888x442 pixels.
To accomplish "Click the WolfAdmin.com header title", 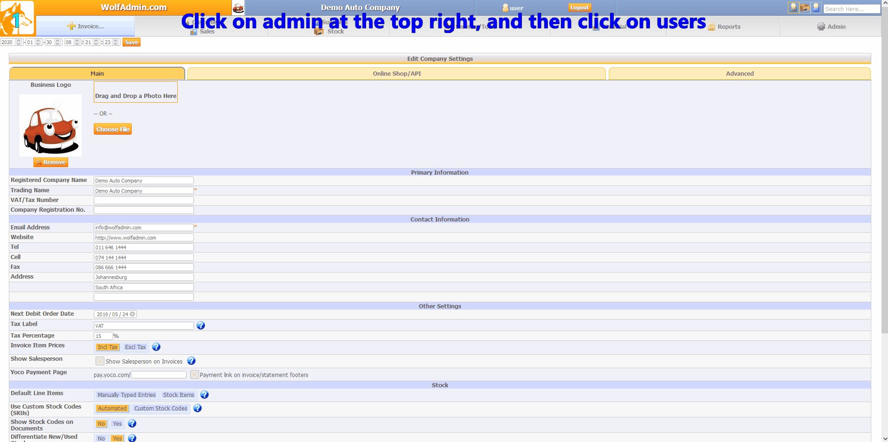I will (x=134, y=7).
